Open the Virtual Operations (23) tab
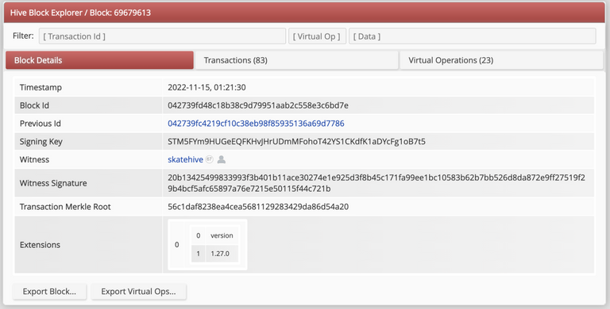610x309 pixels. coord(501,60)
